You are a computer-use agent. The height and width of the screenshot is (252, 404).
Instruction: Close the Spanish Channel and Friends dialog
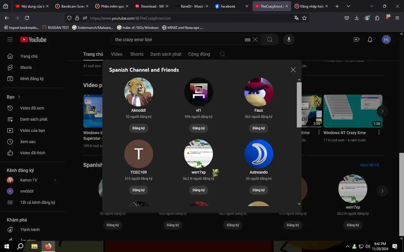pos(293,70)
